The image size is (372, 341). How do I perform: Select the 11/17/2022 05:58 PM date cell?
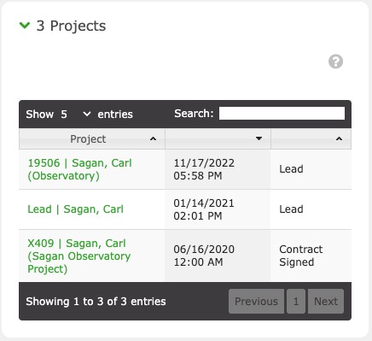point(218,169)
